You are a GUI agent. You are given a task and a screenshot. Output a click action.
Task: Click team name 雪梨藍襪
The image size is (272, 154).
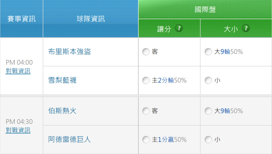62,81
